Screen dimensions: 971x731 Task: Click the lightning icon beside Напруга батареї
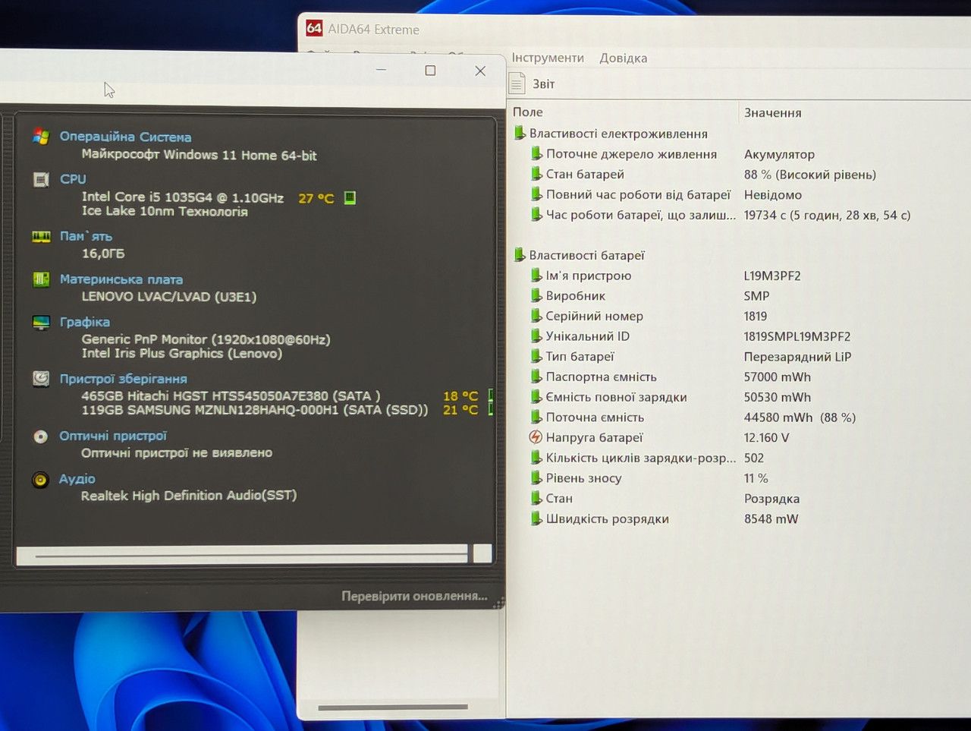[x=536, y=437]
